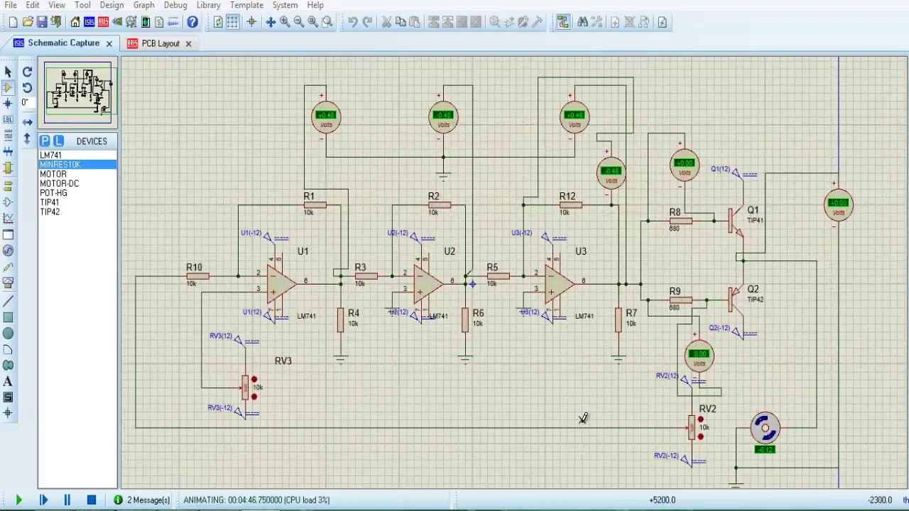Open the File menu
Screen dimensions: 909x511
[11, 5]
